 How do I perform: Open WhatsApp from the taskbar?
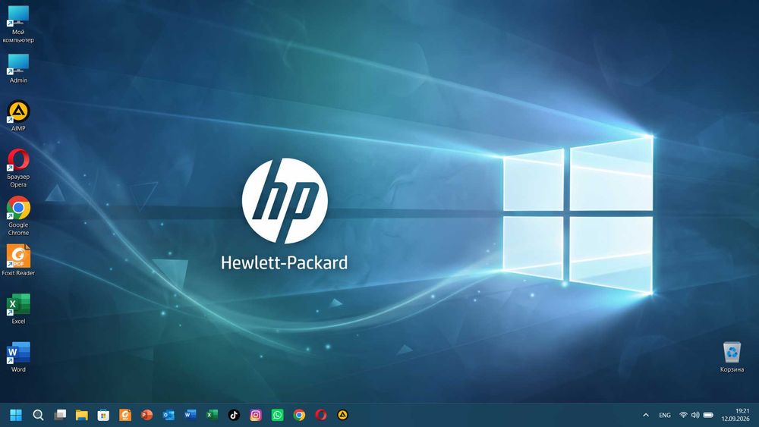click(x=277, y=415)
